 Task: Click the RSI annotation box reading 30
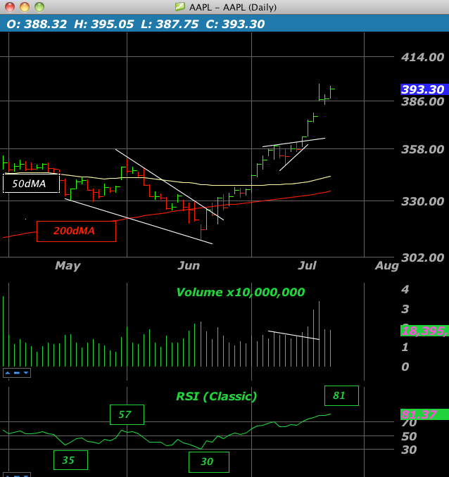click(209, 462)
